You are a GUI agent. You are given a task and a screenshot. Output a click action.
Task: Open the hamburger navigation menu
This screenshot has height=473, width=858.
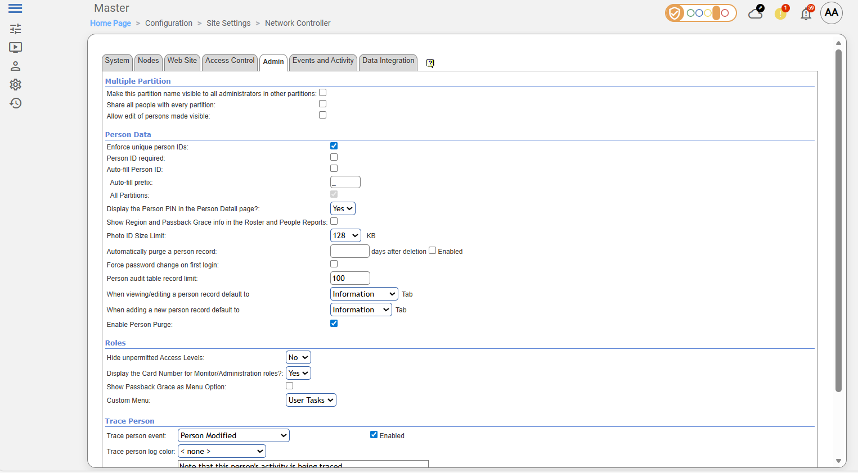click(x=15, y=8)
